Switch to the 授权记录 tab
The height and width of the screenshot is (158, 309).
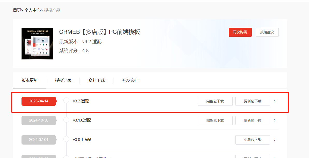(x=63, y=80)
